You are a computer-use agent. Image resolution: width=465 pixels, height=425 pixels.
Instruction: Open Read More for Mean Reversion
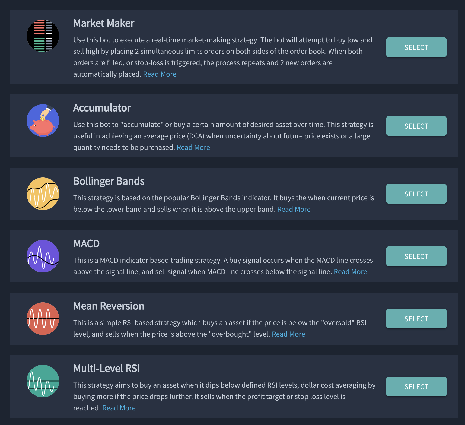tap(288, 334)
